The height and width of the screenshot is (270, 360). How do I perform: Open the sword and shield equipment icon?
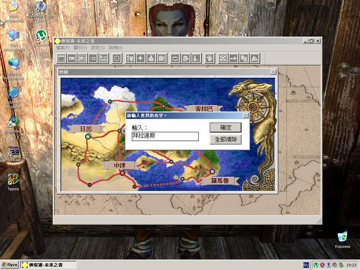coord(130,58)
